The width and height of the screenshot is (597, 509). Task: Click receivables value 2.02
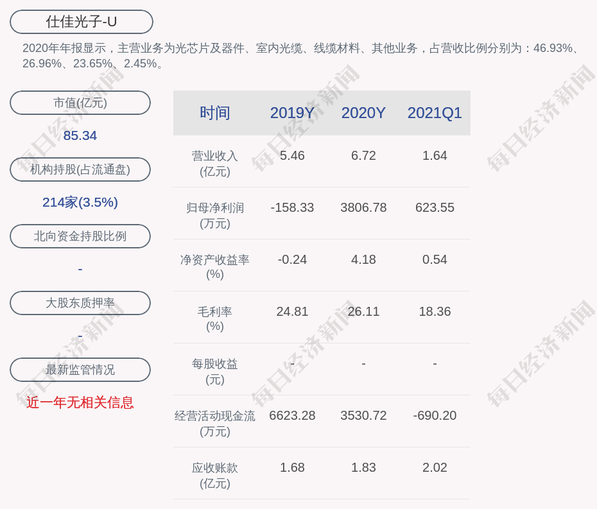[435, 467]
